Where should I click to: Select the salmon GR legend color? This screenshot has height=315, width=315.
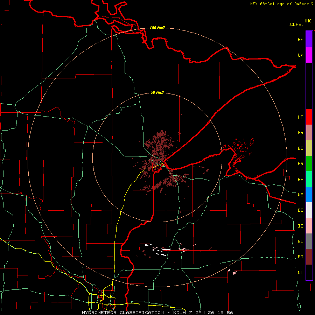[309, 133]
